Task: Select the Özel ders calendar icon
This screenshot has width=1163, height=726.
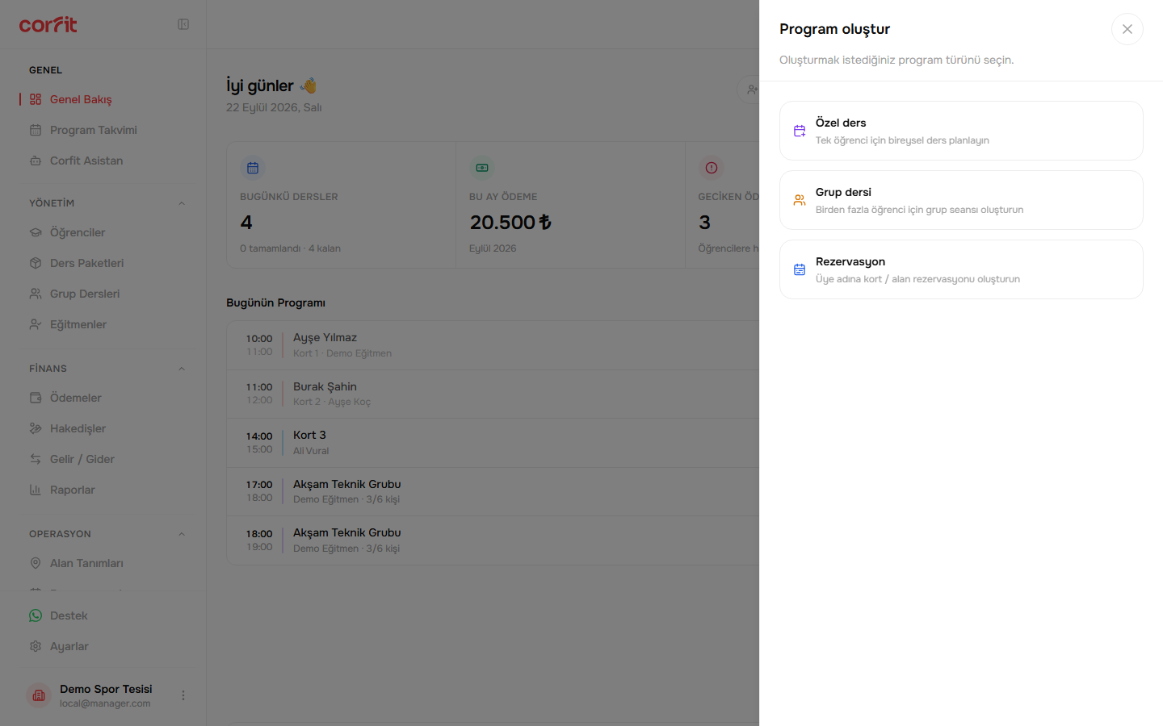Action: click(800, 131)
